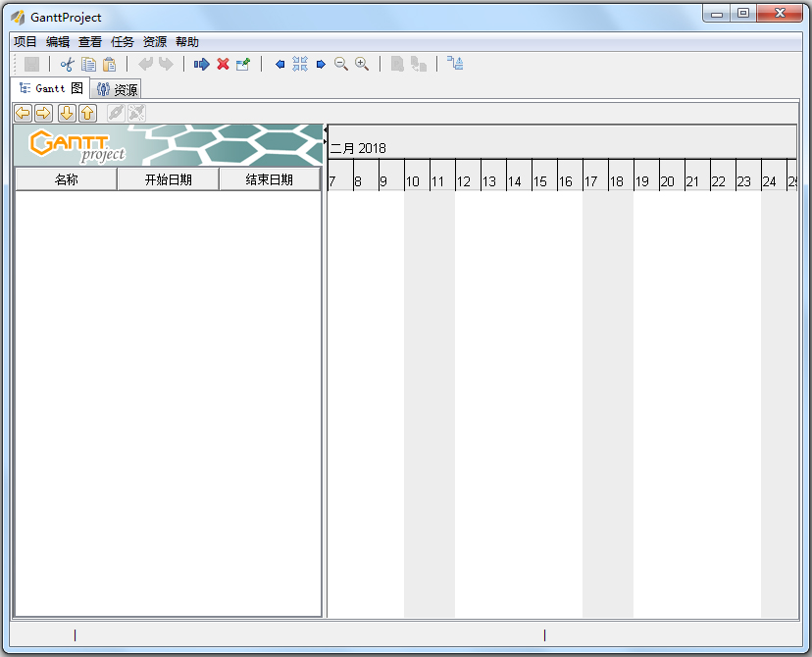812x657 pixels.
Task: Delete selected task using red X icon
Action: tap(223, 64)
